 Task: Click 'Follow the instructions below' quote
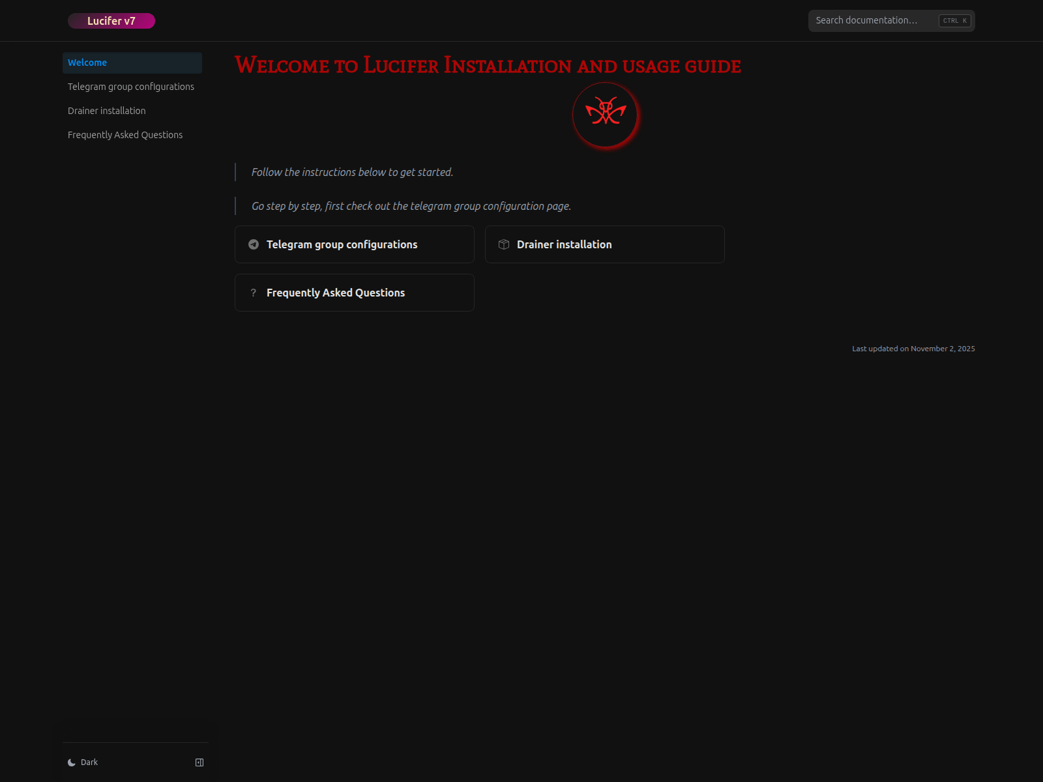point(352,172)
